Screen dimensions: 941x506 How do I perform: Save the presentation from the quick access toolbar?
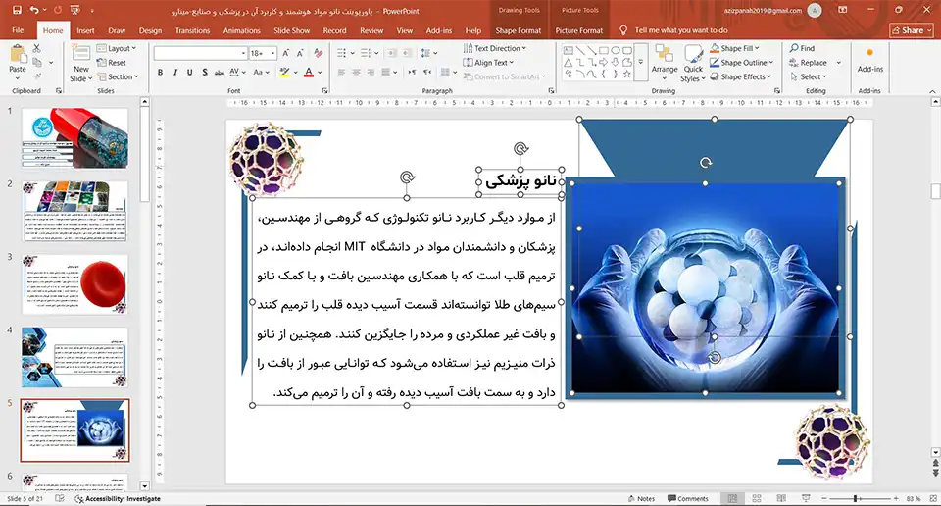17,10
